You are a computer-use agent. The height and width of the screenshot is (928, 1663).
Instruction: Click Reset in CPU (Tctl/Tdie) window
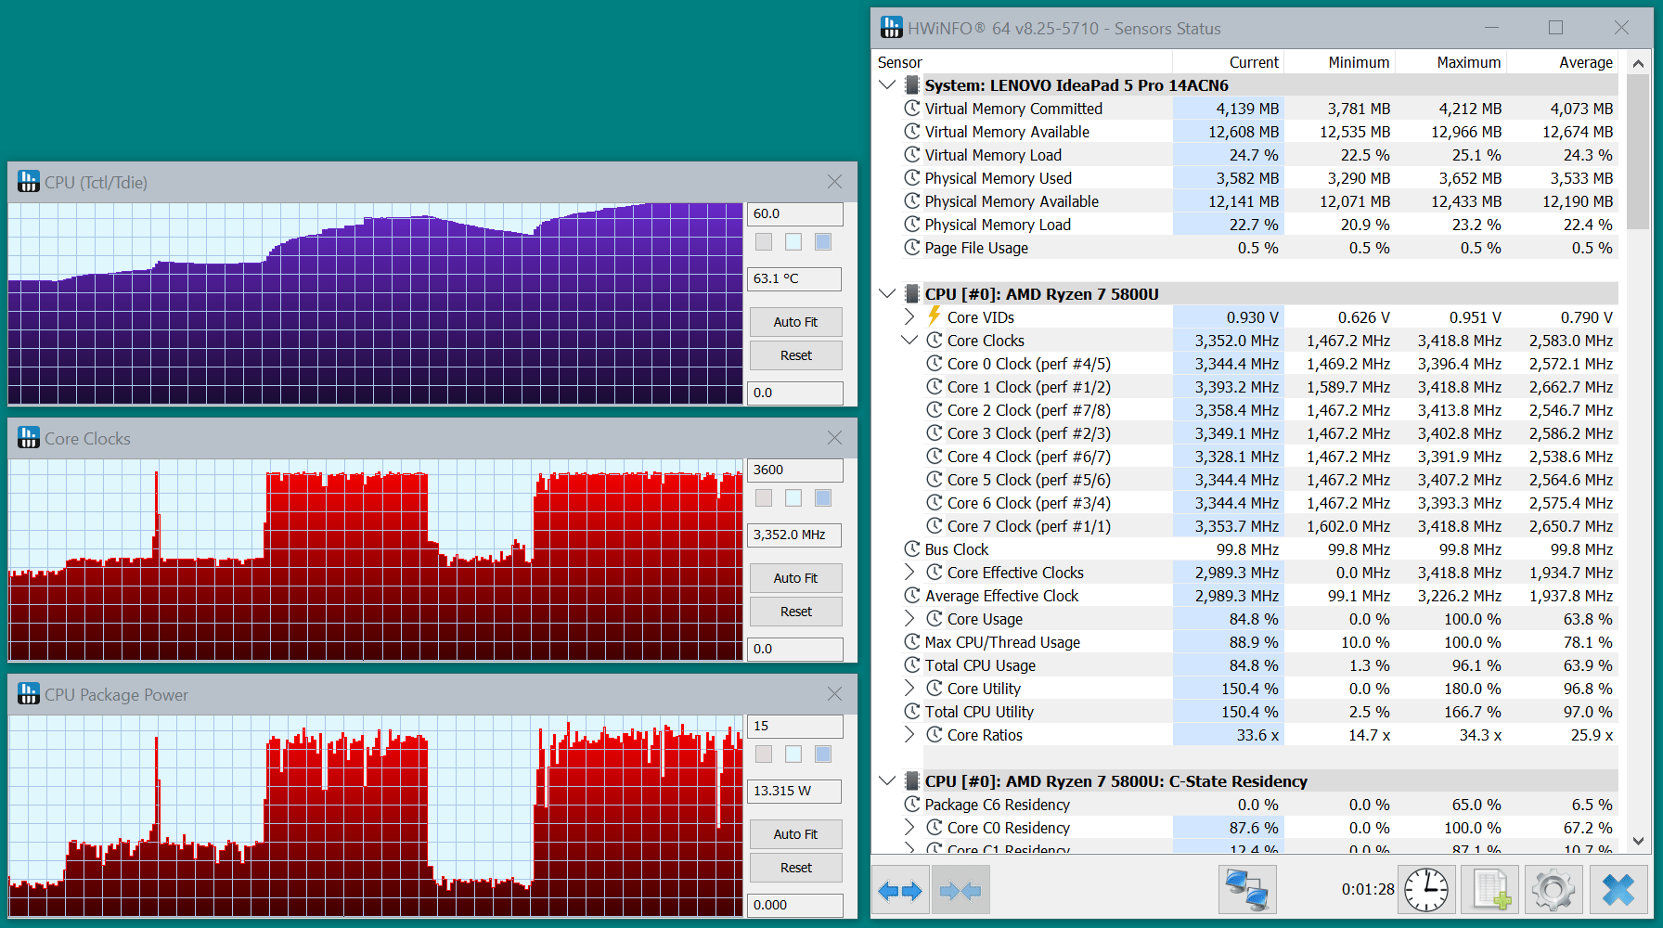pyautogui.click(x=795, y=355)
